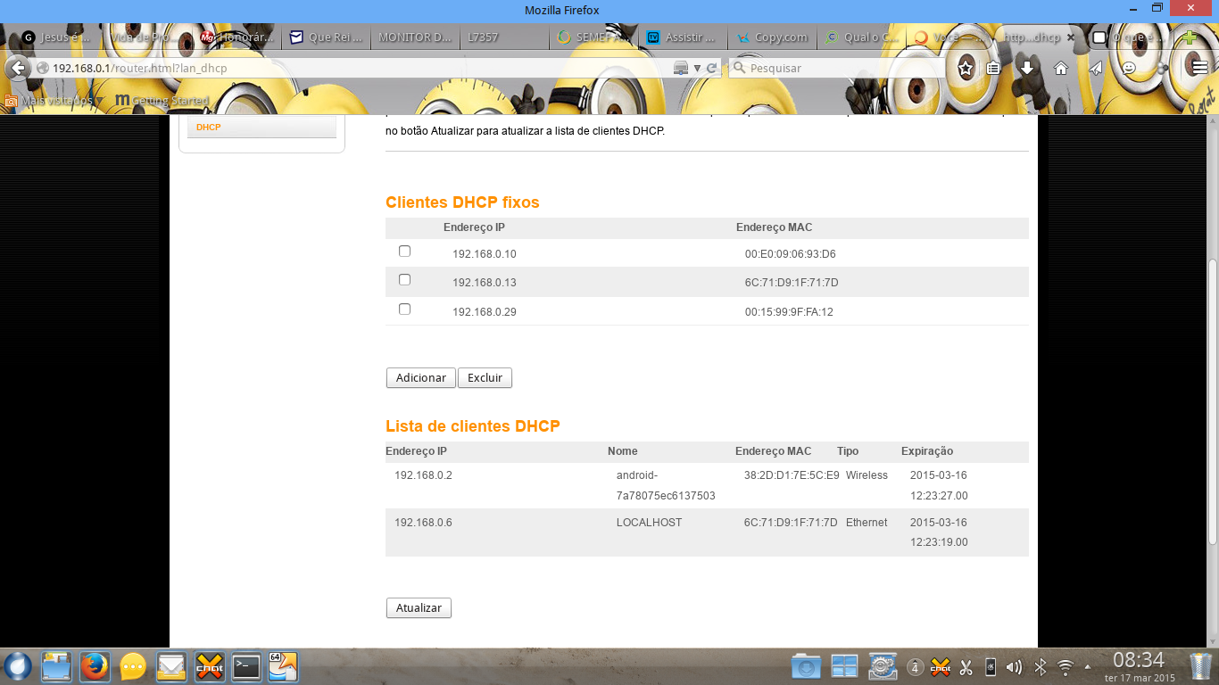Click the Ethernet type cell

[867, 523]
